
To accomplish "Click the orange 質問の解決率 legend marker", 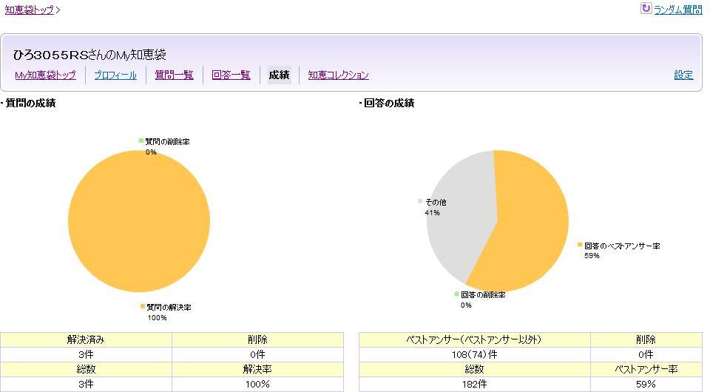I will coord(143,306).
